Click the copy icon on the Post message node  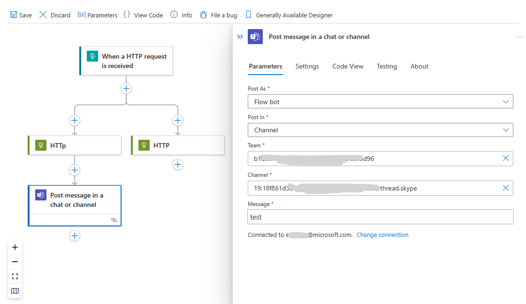(114, 220)
